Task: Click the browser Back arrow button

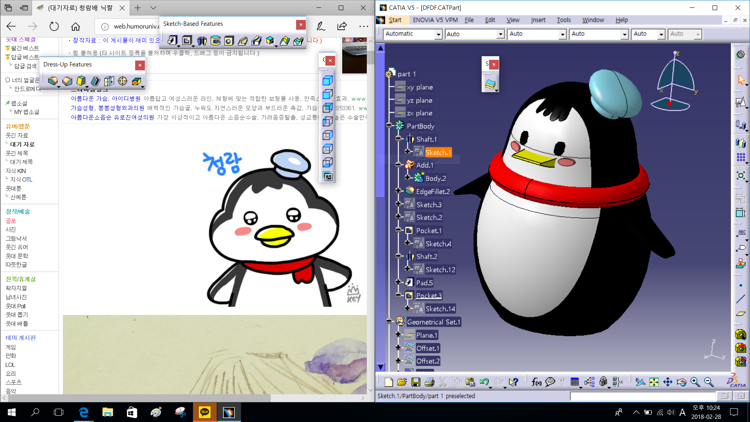Action: (11, 26)
